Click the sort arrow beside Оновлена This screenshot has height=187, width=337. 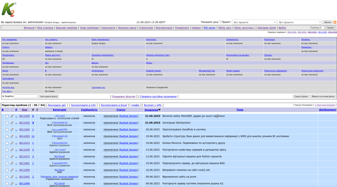[159, 110]
